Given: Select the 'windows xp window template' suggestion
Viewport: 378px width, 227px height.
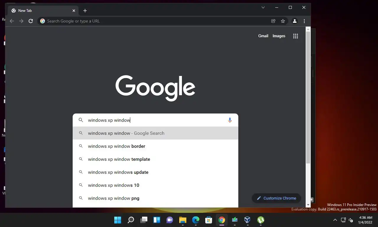Looking at the screenshot, I should pos(155,159).
